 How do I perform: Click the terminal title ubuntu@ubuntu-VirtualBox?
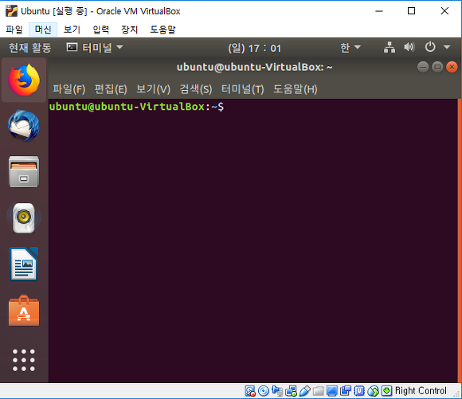(255, 67)
